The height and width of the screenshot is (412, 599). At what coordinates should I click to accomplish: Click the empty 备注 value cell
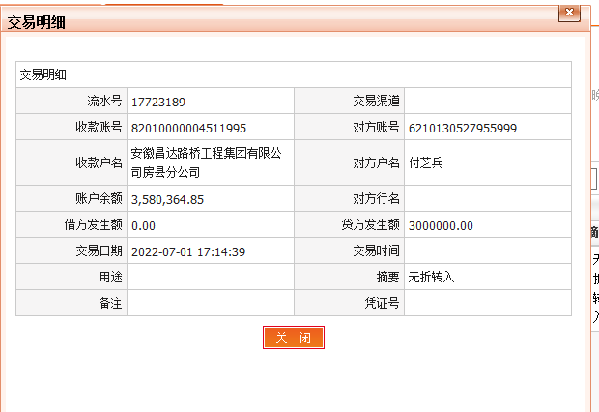[210, 303]
